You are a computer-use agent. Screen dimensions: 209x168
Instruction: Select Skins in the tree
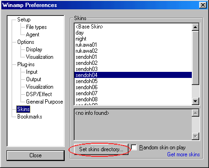(x=23, y=109)
